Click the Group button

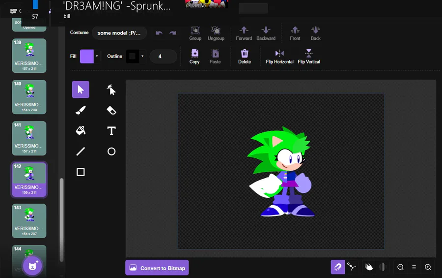[x=195, y=33]
